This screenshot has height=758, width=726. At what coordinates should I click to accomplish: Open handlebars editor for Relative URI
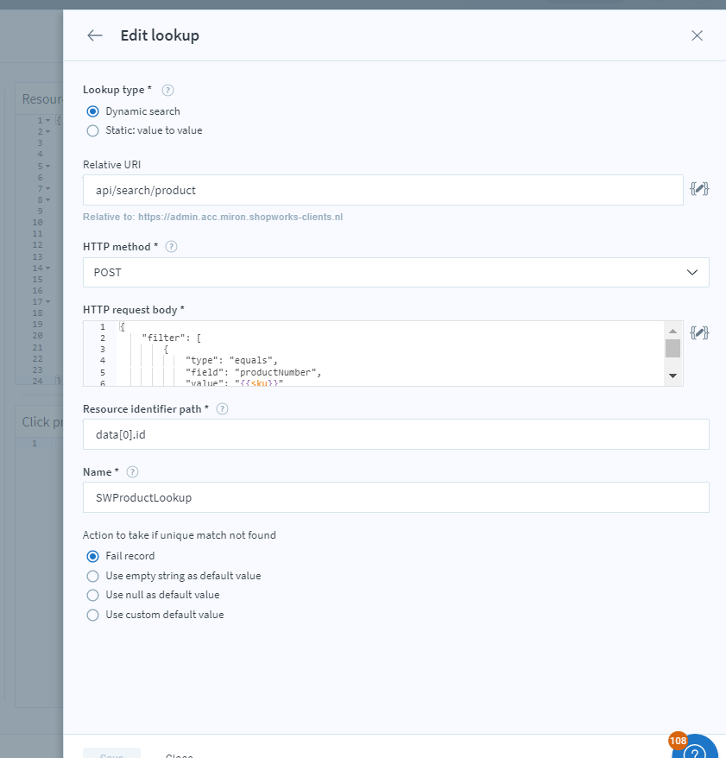(699, 189)
